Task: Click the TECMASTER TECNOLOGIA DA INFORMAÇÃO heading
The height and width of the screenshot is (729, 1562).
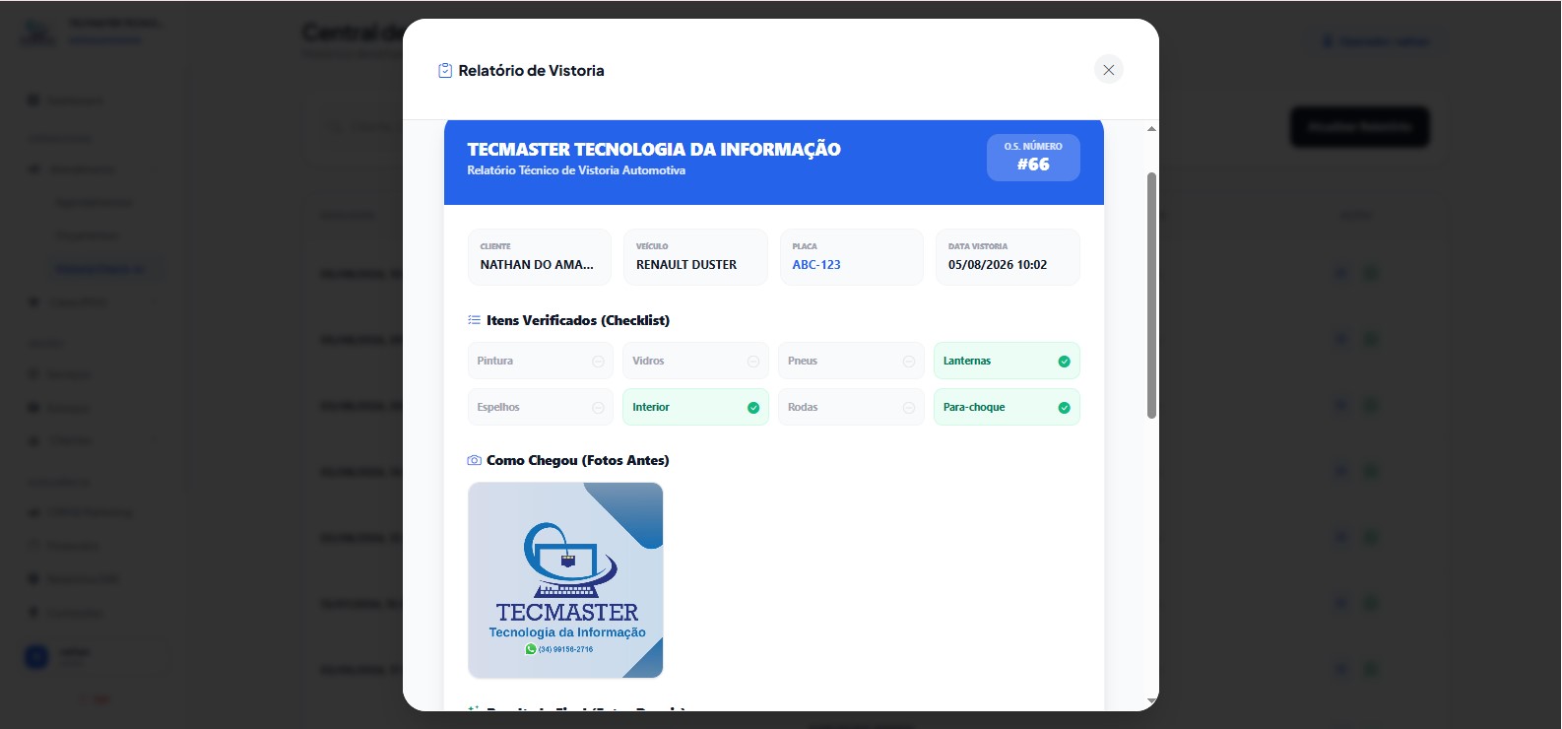Action: click(654, 150)
